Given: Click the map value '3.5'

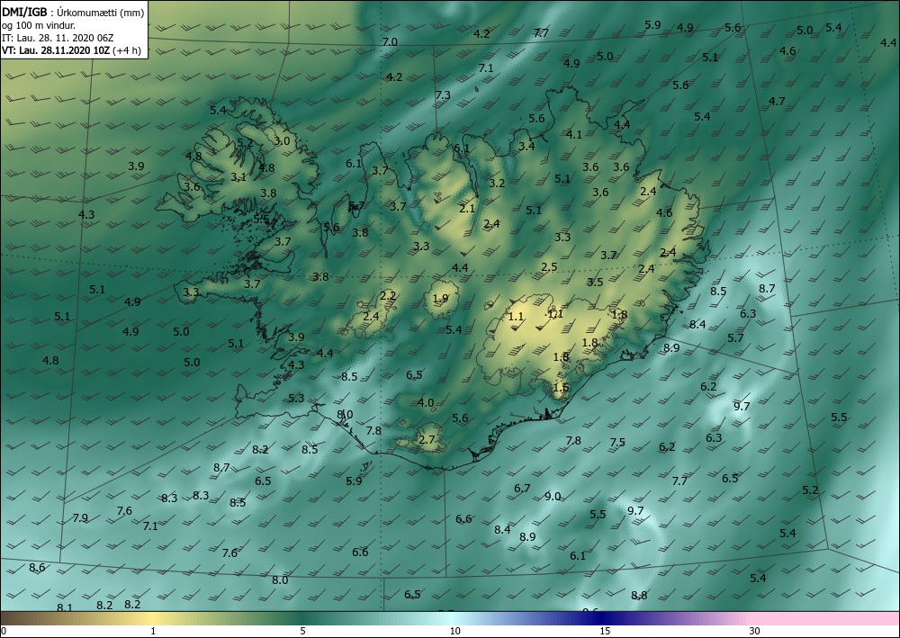Looking at the screenshot, I should click(x=595, y=282).
